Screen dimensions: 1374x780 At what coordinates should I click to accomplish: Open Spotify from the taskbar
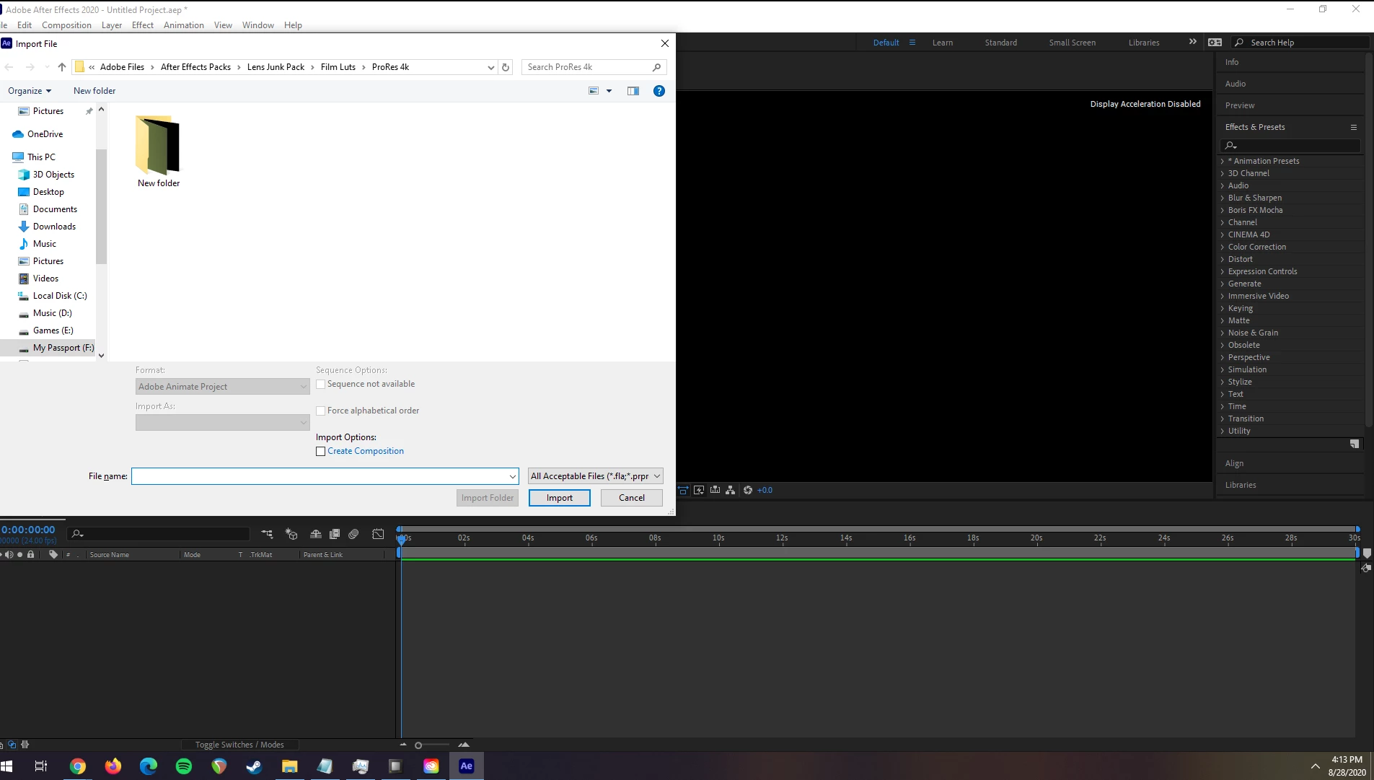[x=184, y=766]
